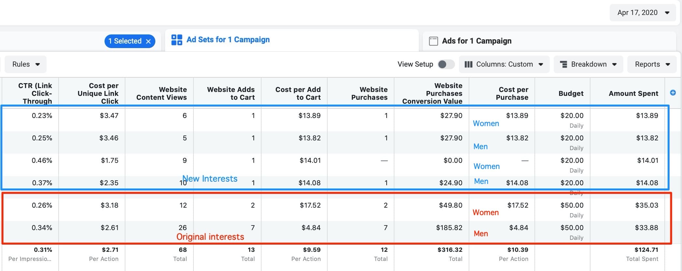Open the Columns: Custom dropdown
Image resolution: width=682 pixels, height=271 pixels.
coord(504,64)
